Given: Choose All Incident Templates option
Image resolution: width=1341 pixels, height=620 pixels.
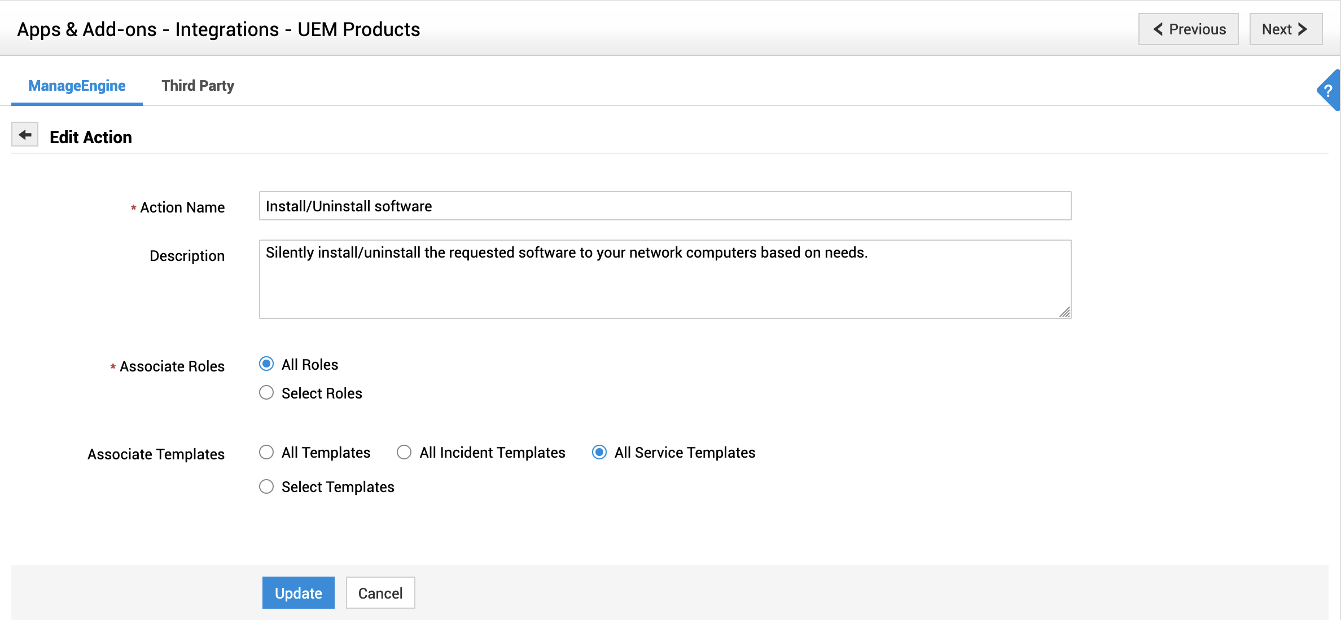Looking at the screenshot, I should point(404,452).
